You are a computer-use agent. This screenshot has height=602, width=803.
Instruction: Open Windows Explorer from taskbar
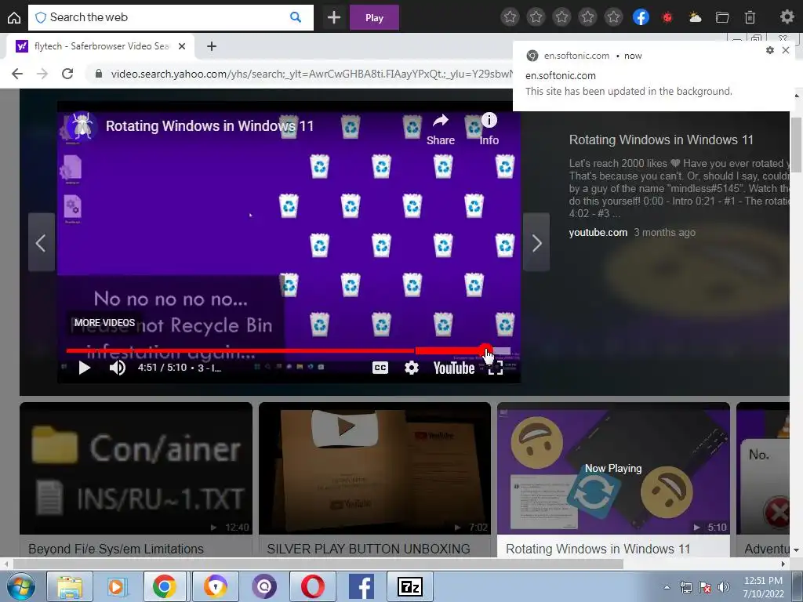(70, 586)
